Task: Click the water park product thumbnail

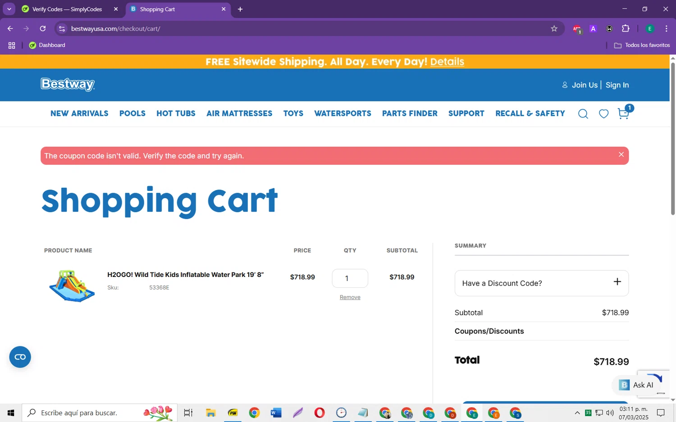Action: pyautogui.click(x=72, y=286)
